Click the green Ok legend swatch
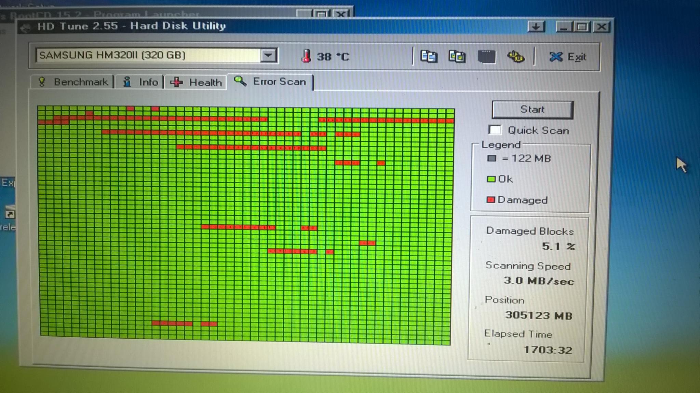Screen dimensions: 700x393 pos(491,179)
